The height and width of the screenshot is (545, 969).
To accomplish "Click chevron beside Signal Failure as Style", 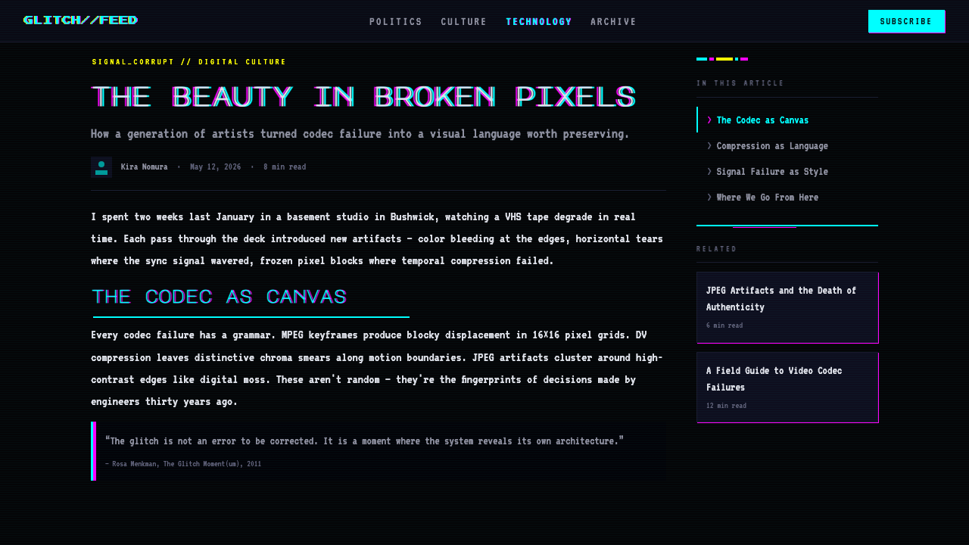I will [x=709, y=172].
